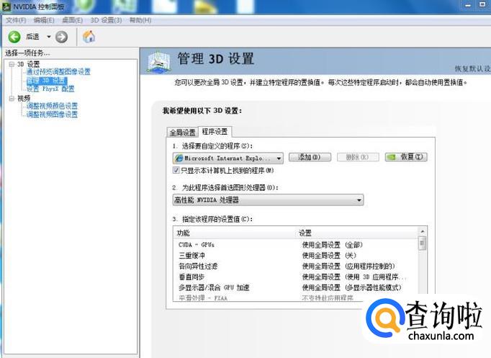Click the 功能 column header
Screen dimensions: 491x358
(x=235, y=233)
